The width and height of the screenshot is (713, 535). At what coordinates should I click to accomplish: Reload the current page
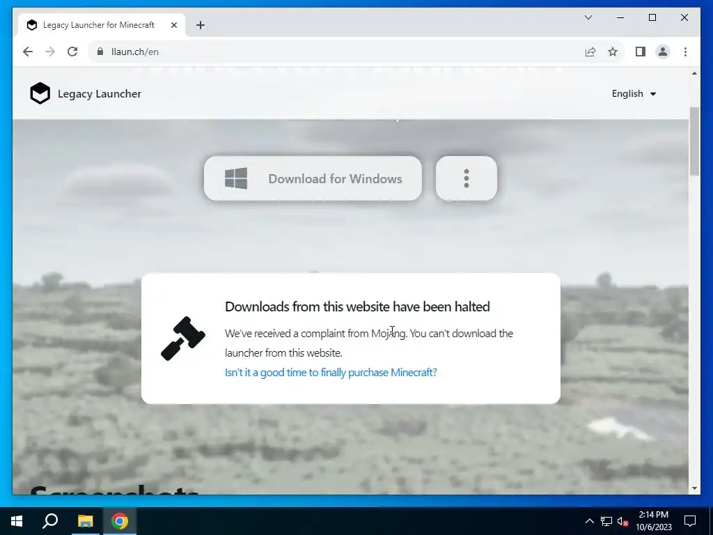pos(72,52)
